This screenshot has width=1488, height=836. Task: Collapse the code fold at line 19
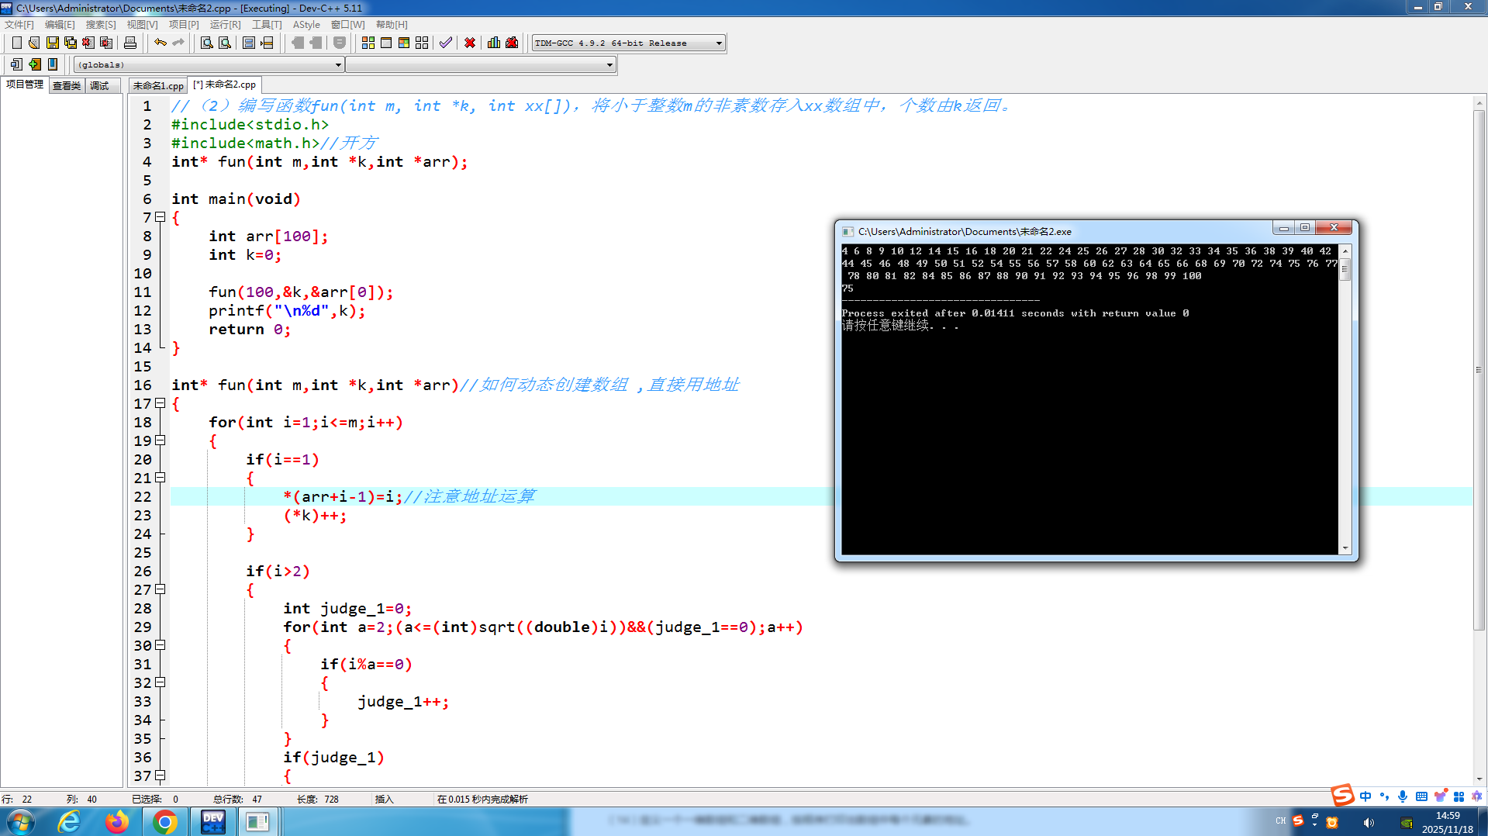[x=161, y=440]
